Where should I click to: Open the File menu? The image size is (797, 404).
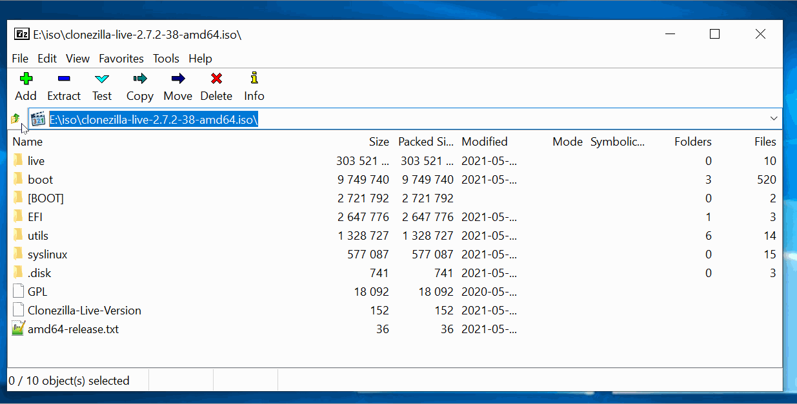point(20,58)
